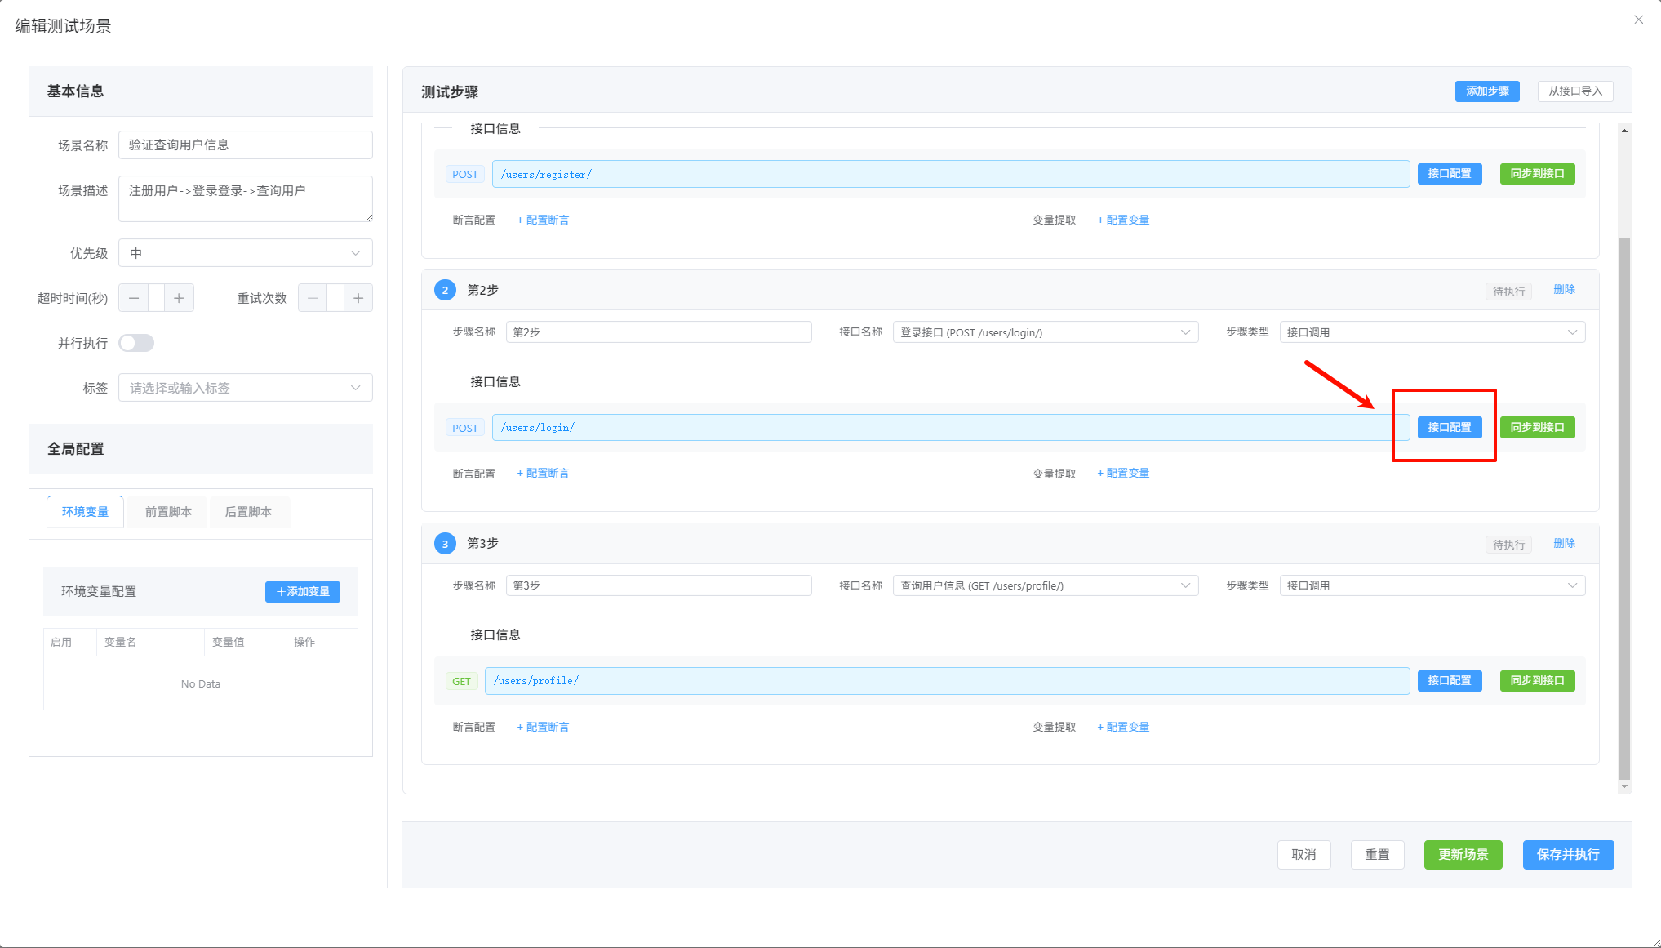
Task: Click 同步到接口 for /users/profile/ step
Action: 1537,681
